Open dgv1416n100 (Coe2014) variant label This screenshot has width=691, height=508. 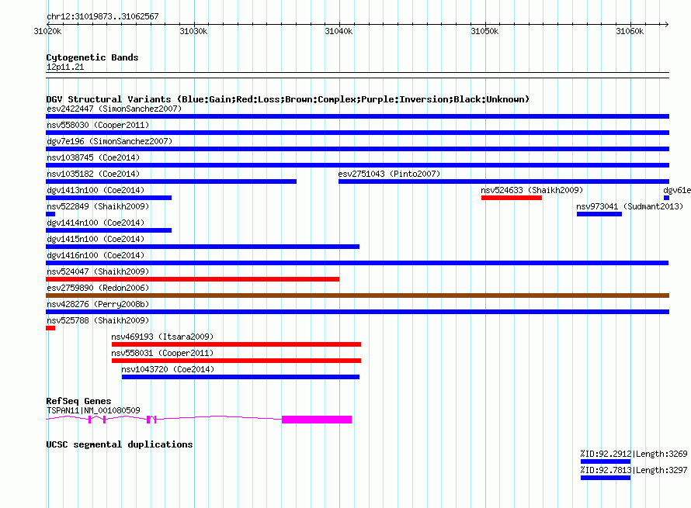(x=95, y=255)
